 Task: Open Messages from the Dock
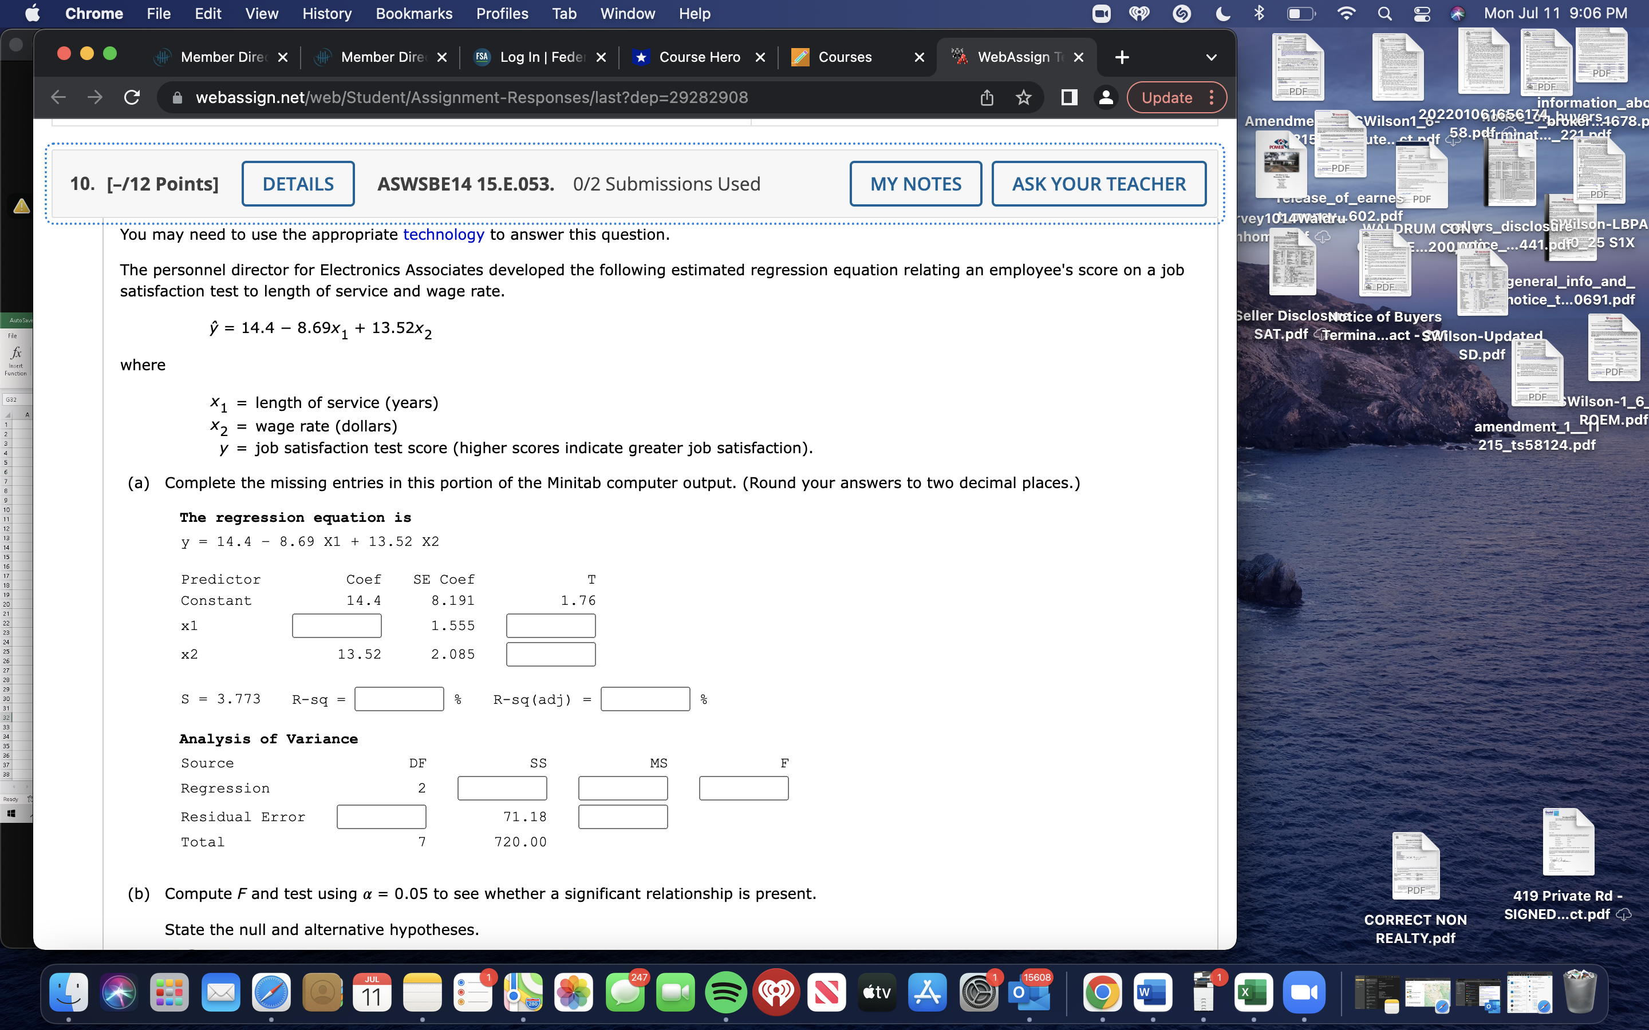(625, 993)
